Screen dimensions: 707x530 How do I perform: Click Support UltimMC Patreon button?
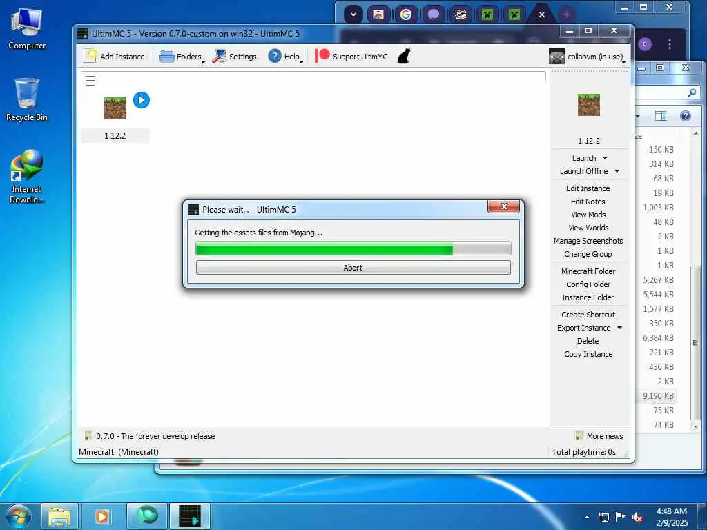[351, 57]
